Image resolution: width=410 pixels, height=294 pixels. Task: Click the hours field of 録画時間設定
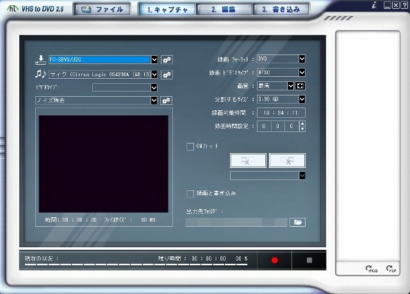[x=264, y=126]
